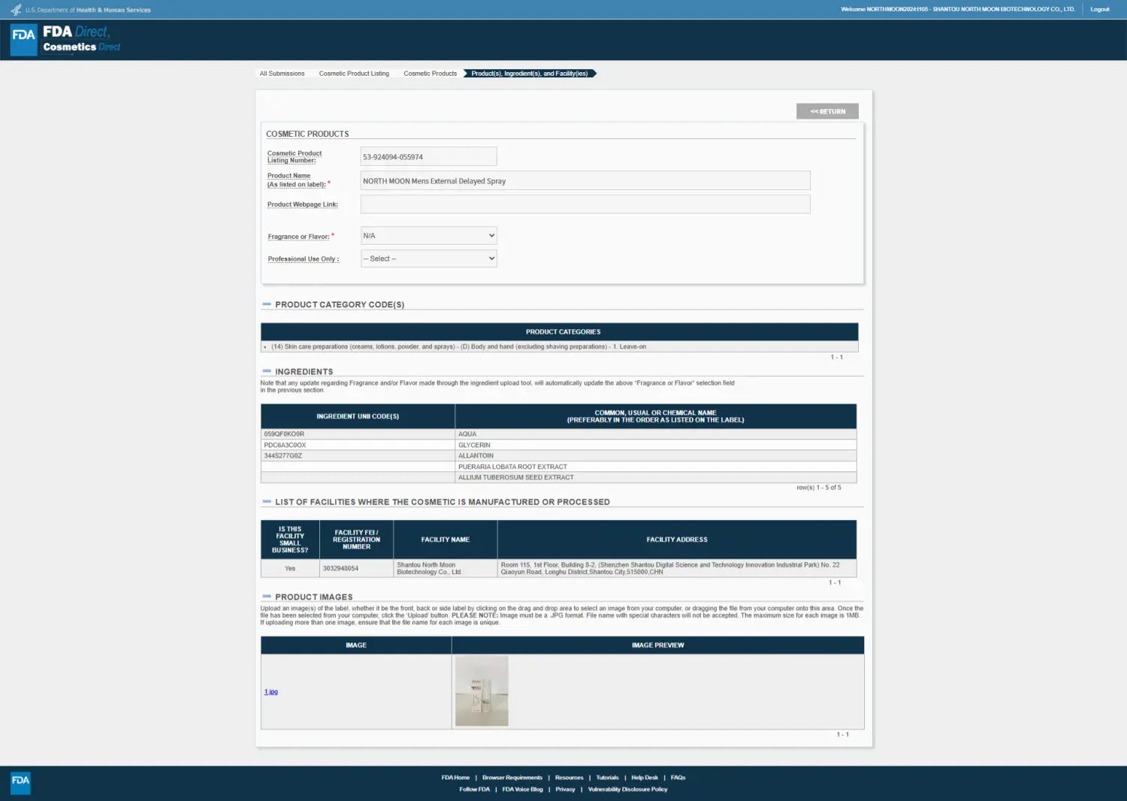Click the FDA logo in header
Screen dimensions: 1127x801
tap(23, 39)
